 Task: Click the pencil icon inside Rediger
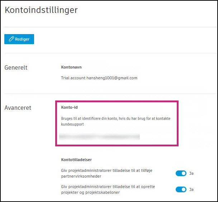pos(11,39)
